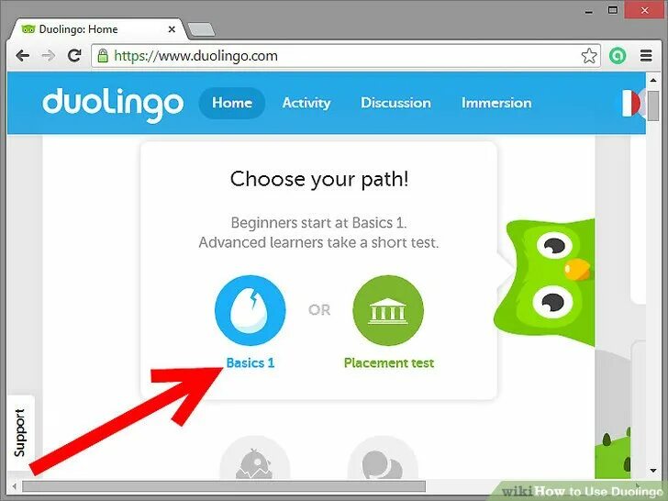Click the Placement test building icon

click(388, 310)
